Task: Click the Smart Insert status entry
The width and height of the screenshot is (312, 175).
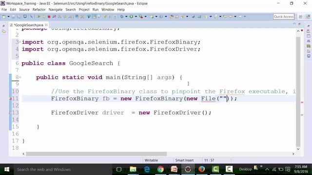Action: tap(184, 160)
